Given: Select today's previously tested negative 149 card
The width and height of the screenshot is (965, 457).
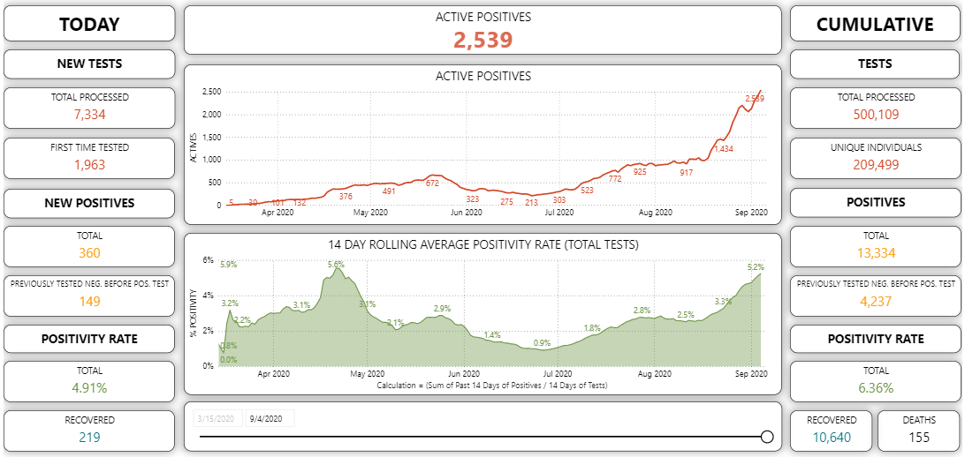Looking at the screenshot, I should pyautogui.click(x=89, y=294).
